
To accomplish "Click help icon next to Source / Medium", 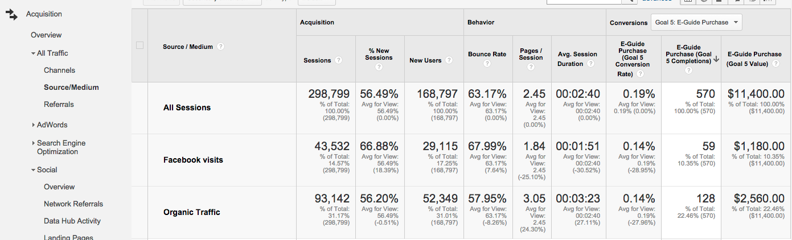I will [221, 47].
